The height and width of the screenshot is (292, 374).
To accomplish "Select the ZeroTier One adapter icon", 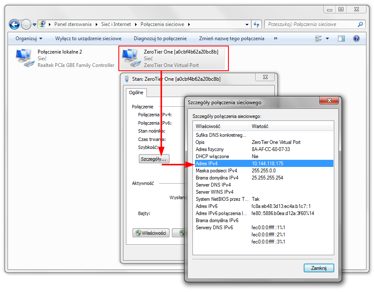I will 131,57.
